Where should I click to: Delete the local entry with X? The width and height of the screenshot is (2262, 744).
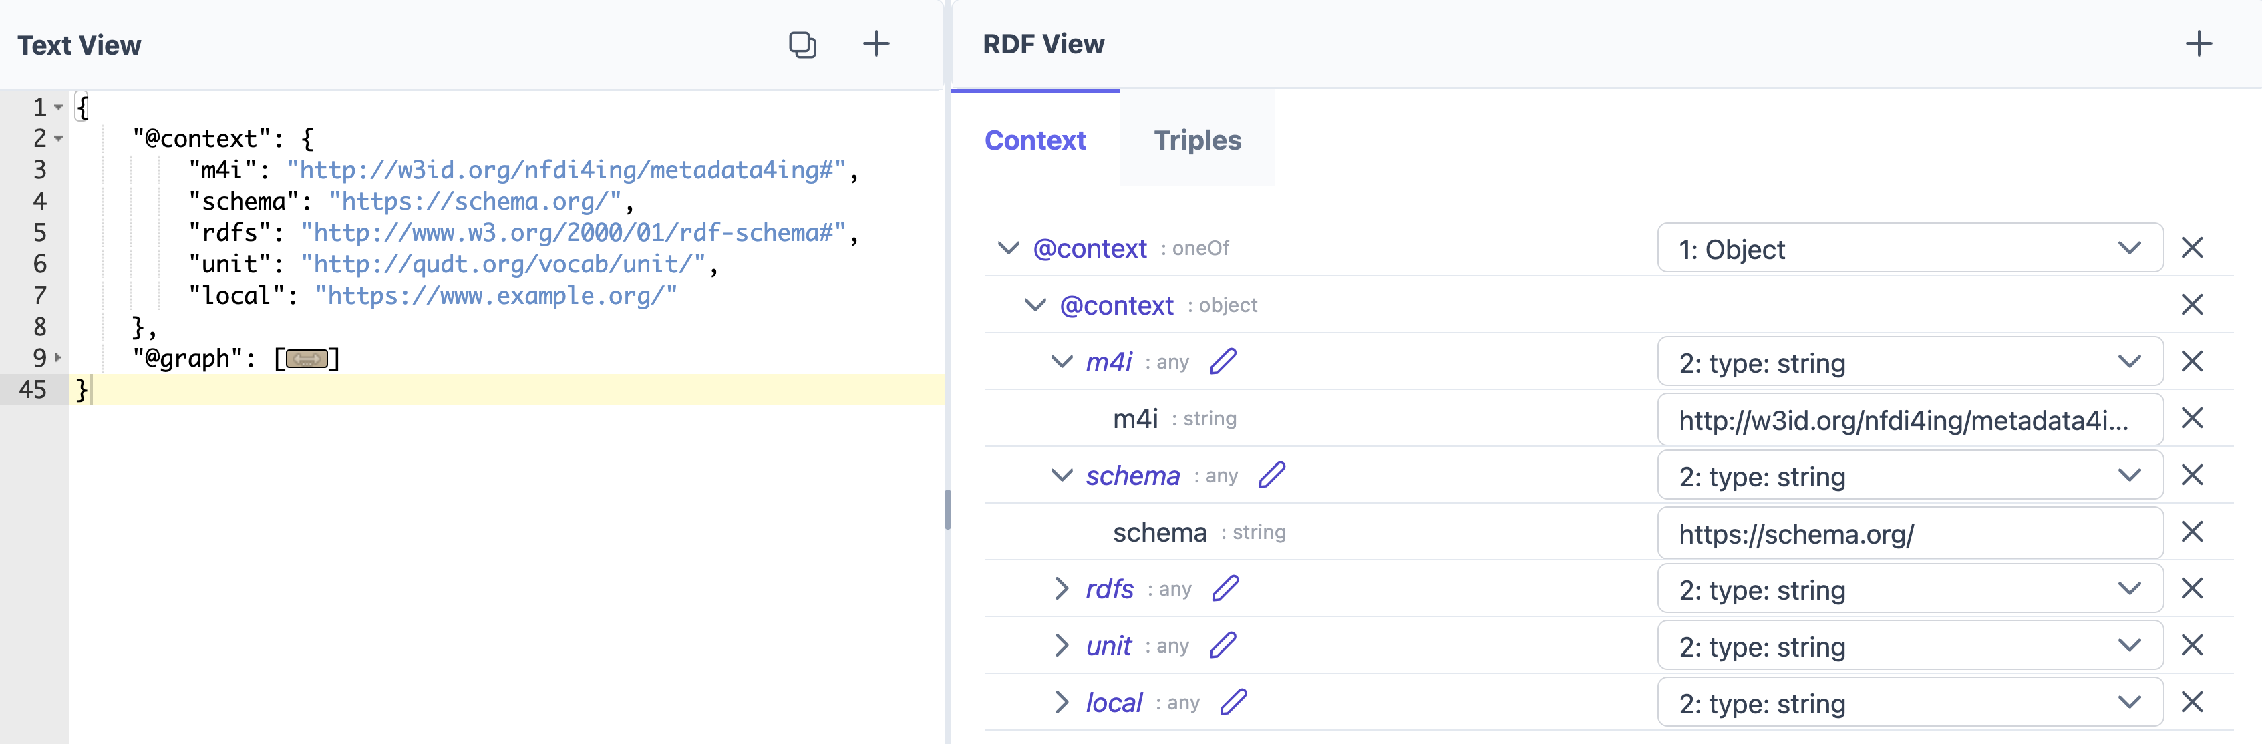[x=2193, y=702]
